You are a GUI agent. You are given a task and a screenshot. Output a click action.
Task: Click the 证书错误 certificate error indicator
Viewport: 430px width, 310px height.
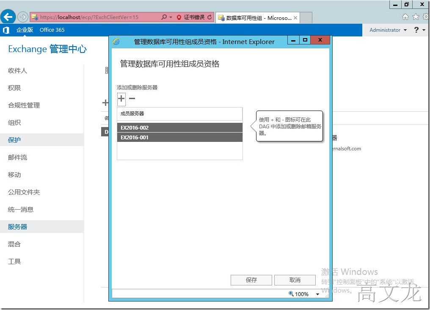(x=191, y=17)
